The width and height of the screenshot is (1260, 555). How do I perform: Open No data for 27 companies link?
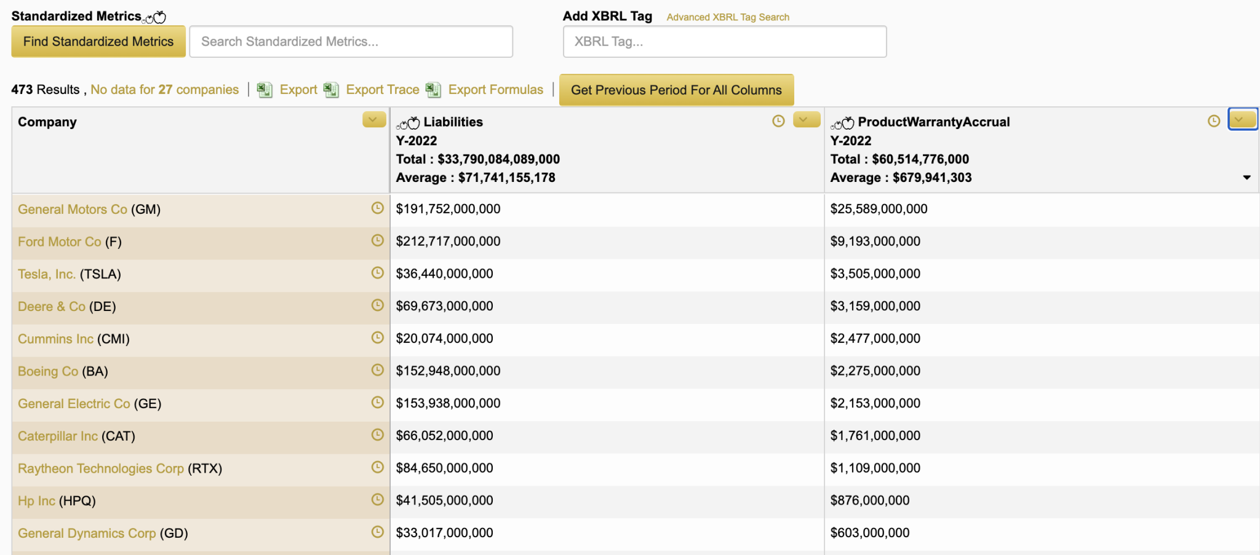[x=164, y=90]
